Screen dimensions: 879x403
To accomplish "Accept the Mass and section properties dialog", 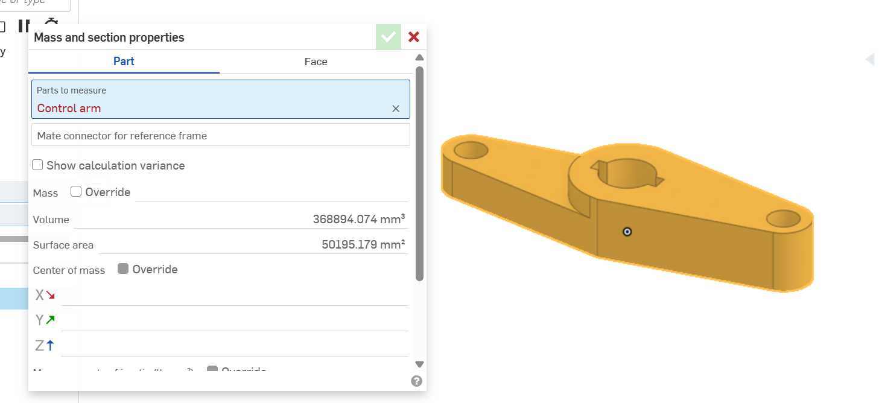I will click(x=389, y=37).
